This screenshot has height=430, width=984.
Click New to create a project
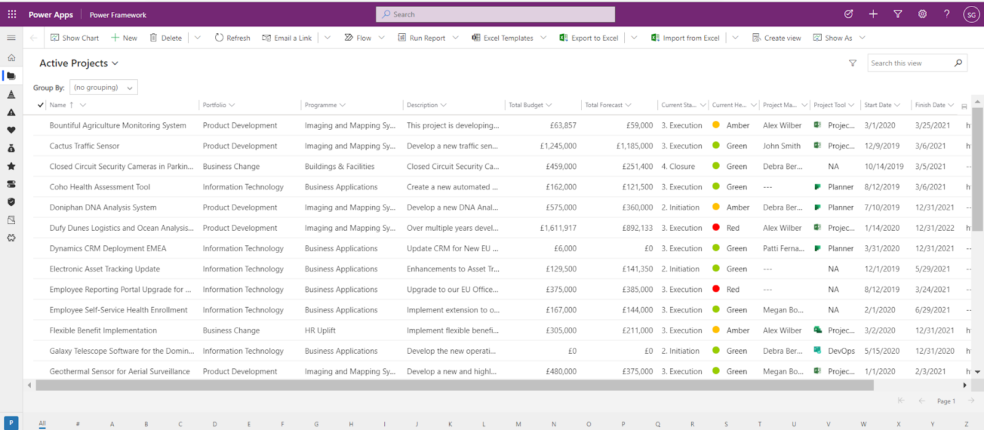coord(124,38)
